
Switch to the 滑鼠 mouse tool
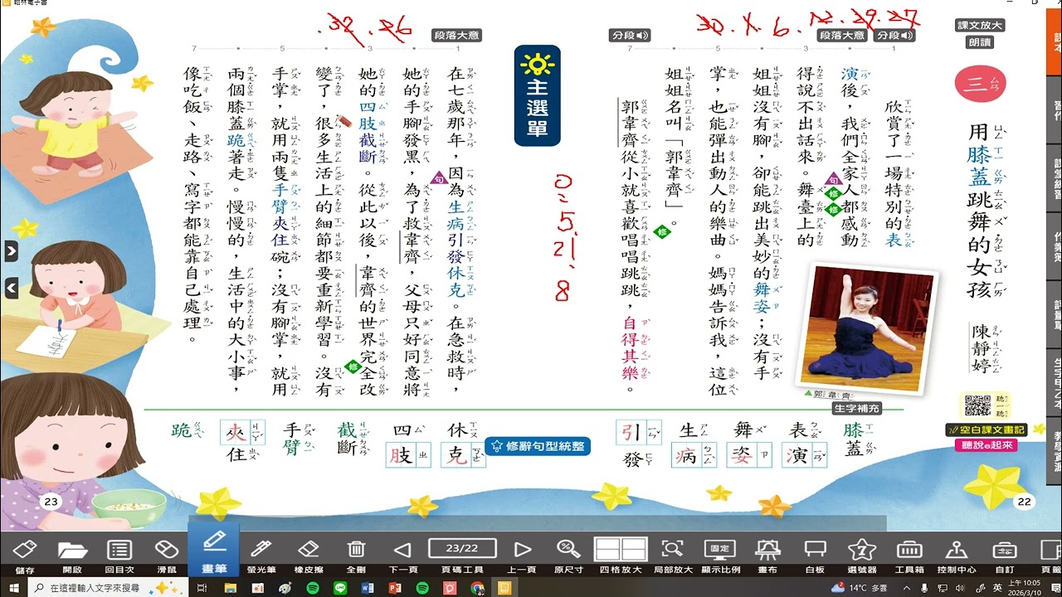(167, 555)
